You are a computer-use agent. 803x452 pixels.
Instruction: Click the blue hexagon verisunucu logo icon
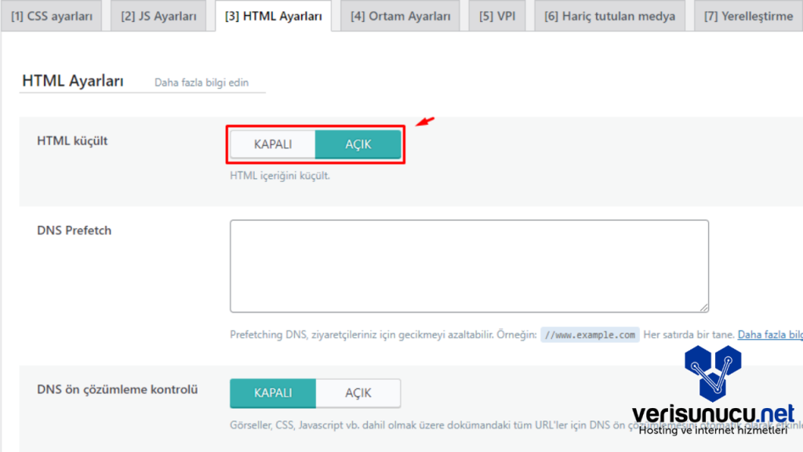[x=712, y=373]
